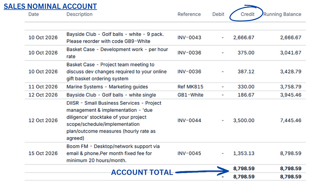Click running balance 8,798.59 in INV-0045 row
336x189 pixels.
(290, 153)
